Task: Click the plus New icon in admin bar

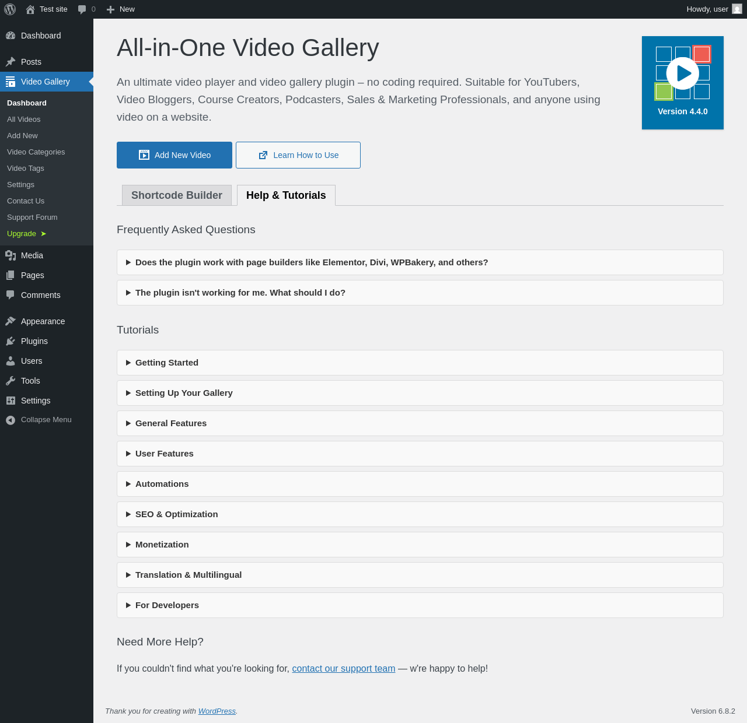Action: pyautogui.click(x=110, y=9)
